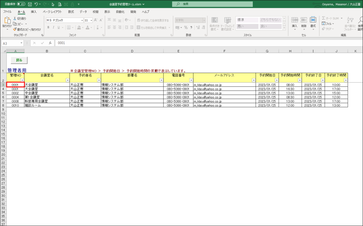Click the mouse pointer icon in title bar

pyautogui.click(x=53, y=4)
